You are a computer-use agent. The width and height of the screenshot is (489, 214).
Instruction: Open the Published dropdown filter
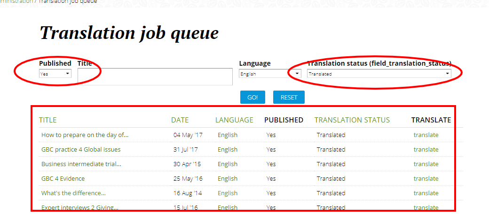55,74
